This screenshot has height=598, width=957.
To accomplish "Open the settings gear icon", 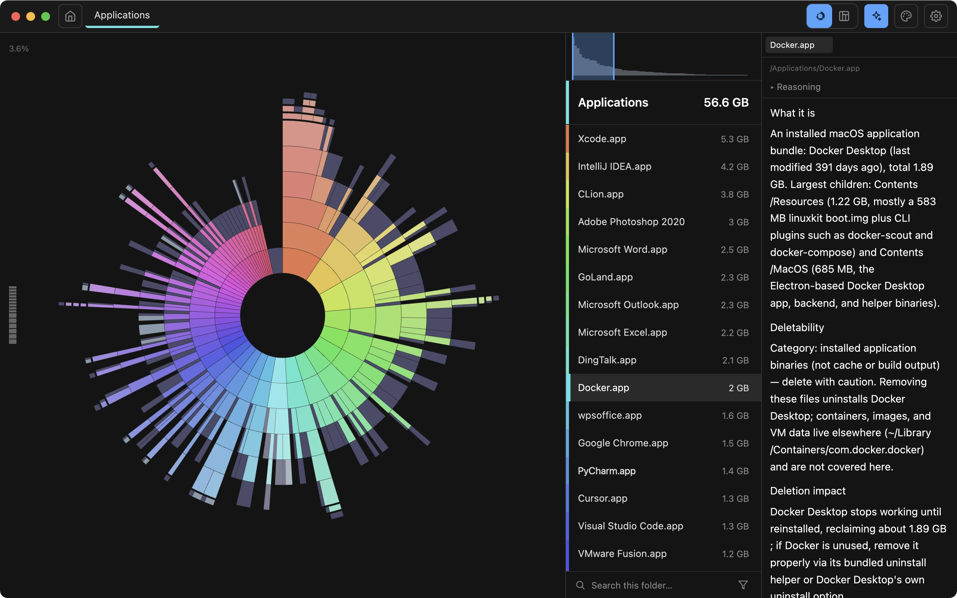I will click(x=936, y=16).
